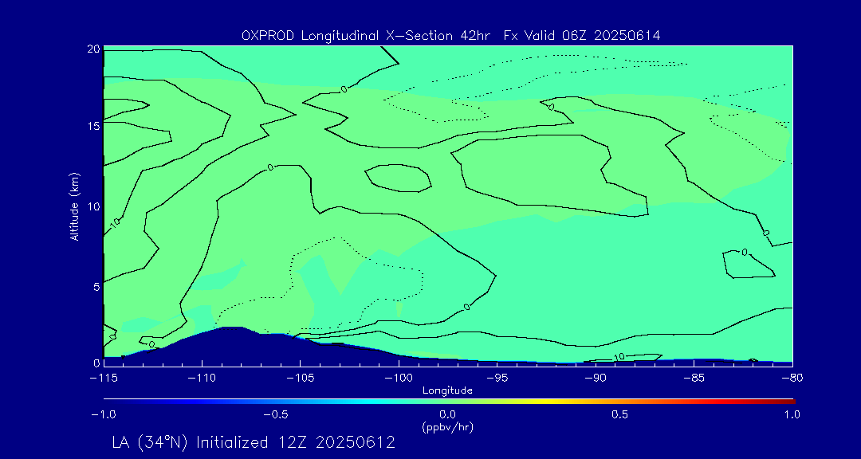Click the plot title 'OXPROD Longitudinal X-Section 42hr'
861x459 pixels.
point(368,36)
